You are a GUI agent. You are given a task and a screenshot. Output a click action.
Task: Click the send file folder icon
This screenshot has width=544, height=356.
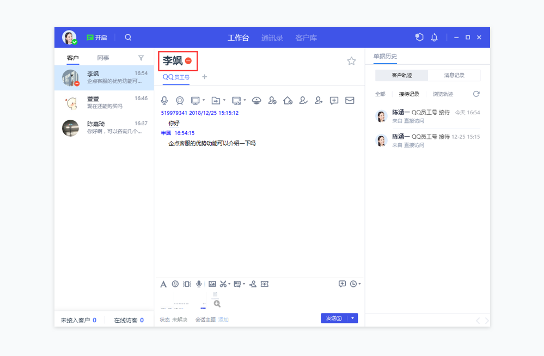coord(216,101)
